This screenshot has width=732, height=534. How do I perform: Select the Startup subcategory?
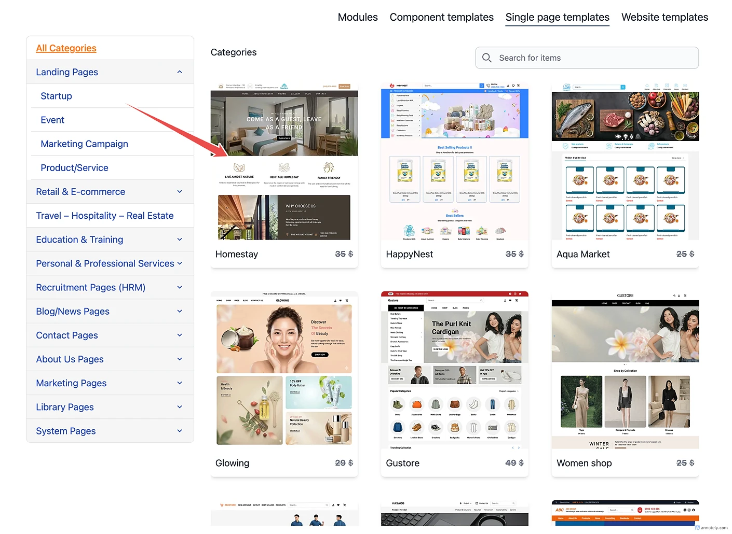click(56, 96)
